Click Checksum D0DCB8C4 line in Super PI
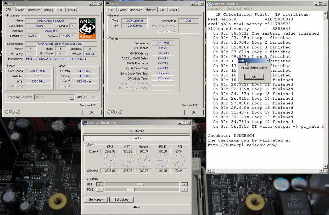 pos(231,136)
